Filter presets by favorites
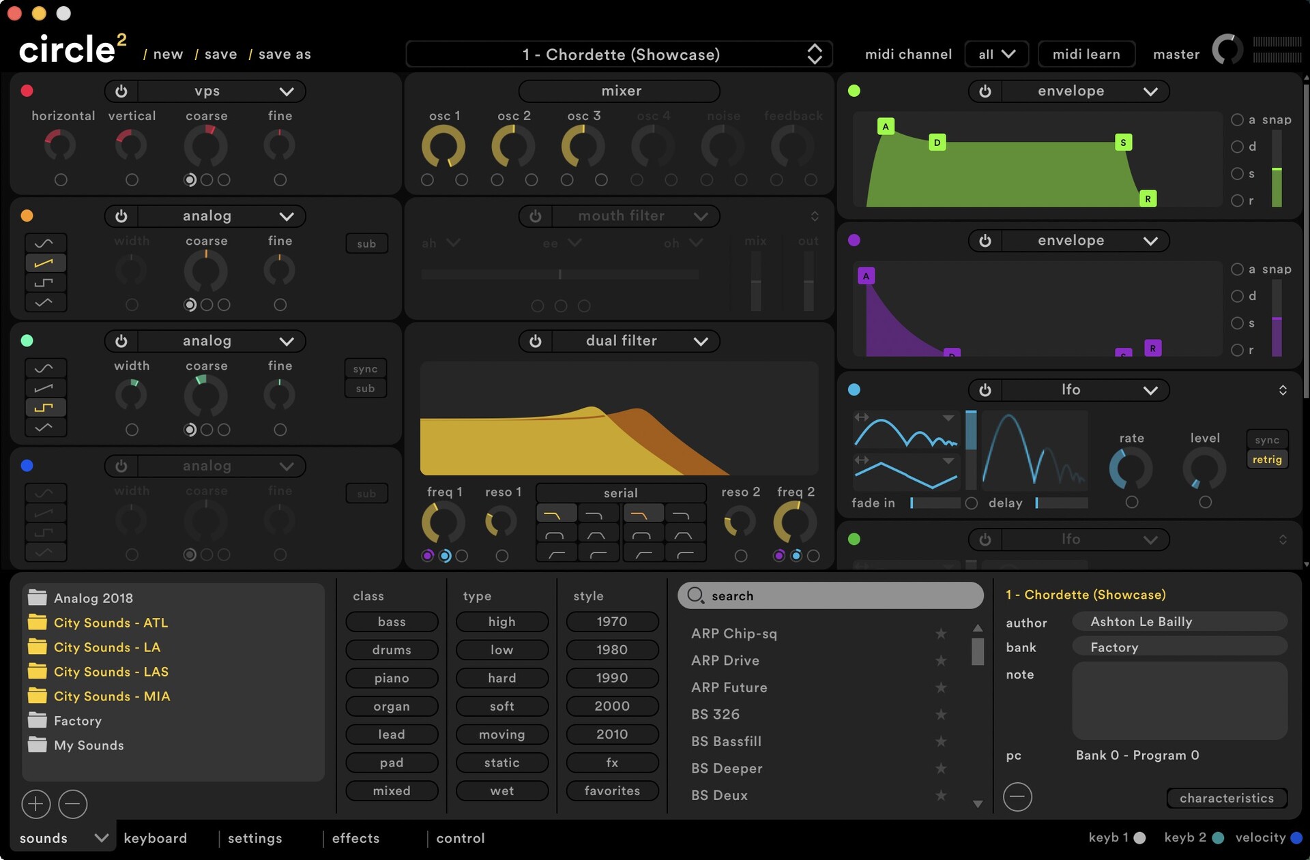1310x860 pixels. pos(612,791)
